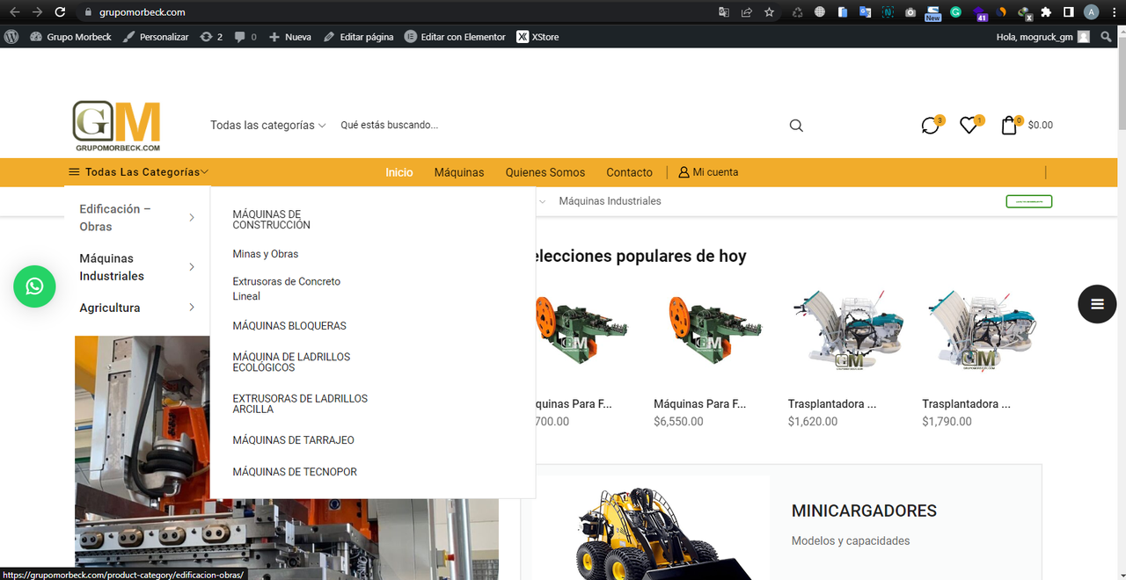Open the Chrome extensions puzzle icon

pyautogui.click(x=1046, y=12)
